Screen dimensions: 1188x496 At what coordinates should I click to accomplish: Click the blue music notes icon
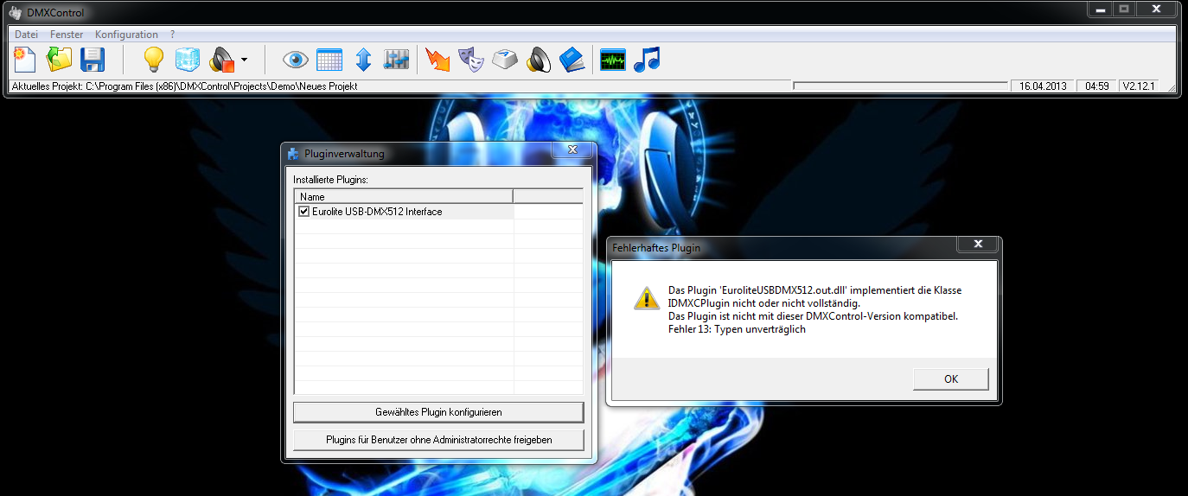click(x=647, y=60)
